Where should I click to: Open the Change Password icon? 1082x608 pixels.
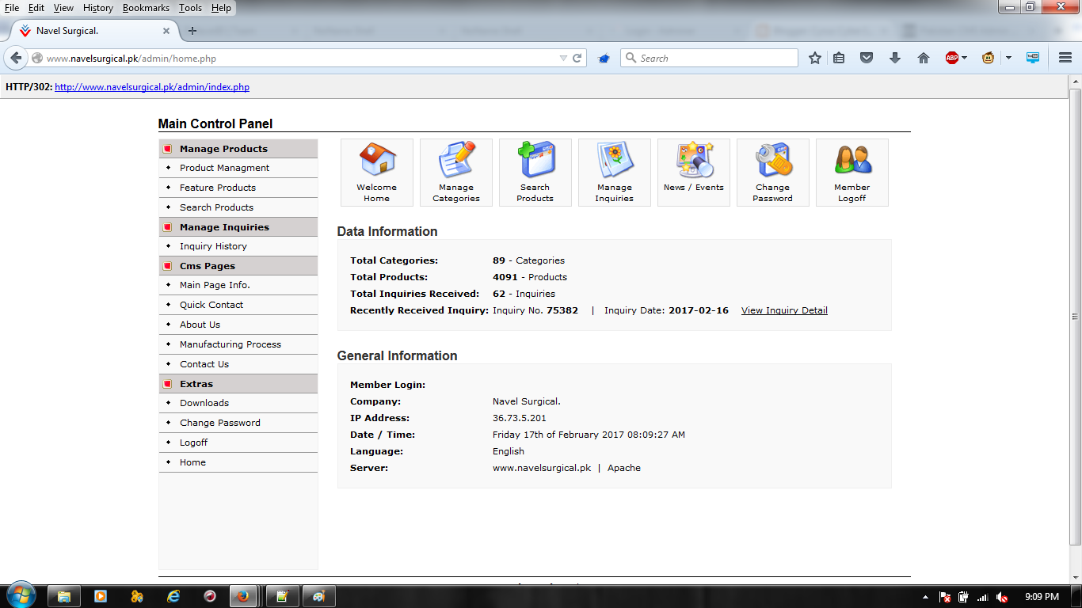[772, 172]
